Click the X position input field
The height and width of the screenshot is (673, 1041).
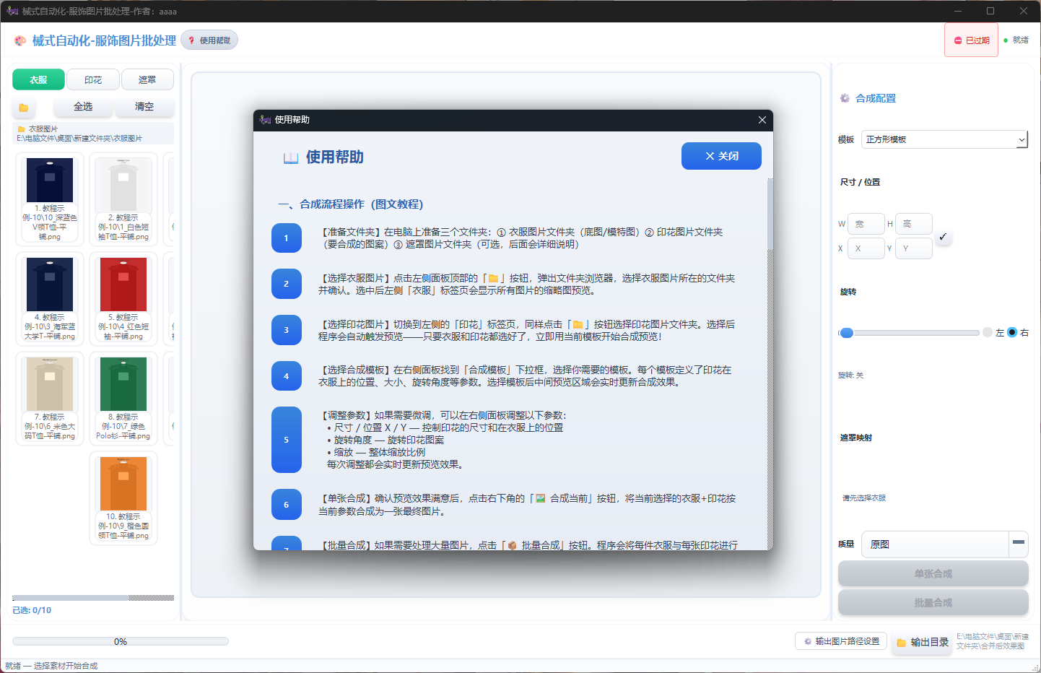[x=866, y=248]
